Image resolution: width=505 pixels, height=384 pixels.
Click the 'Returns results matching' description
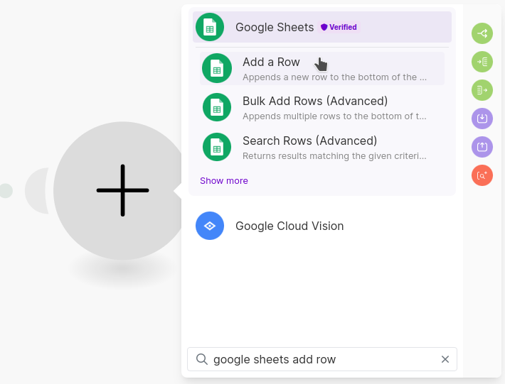click(x=334, y=156)
